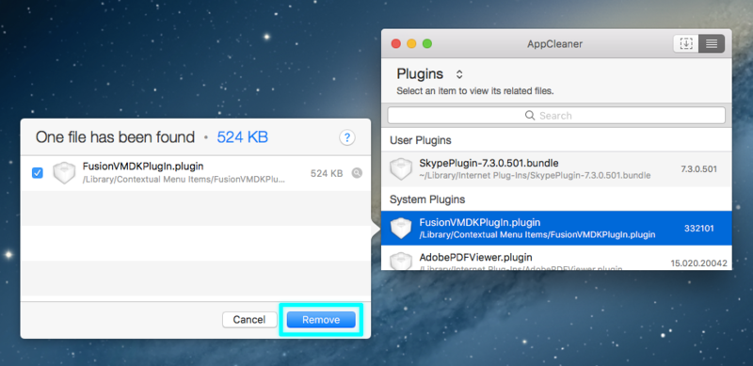Click the version number 7.3.0.501
Viewport: 753px width, 366px height.
[x=698, y=169]
